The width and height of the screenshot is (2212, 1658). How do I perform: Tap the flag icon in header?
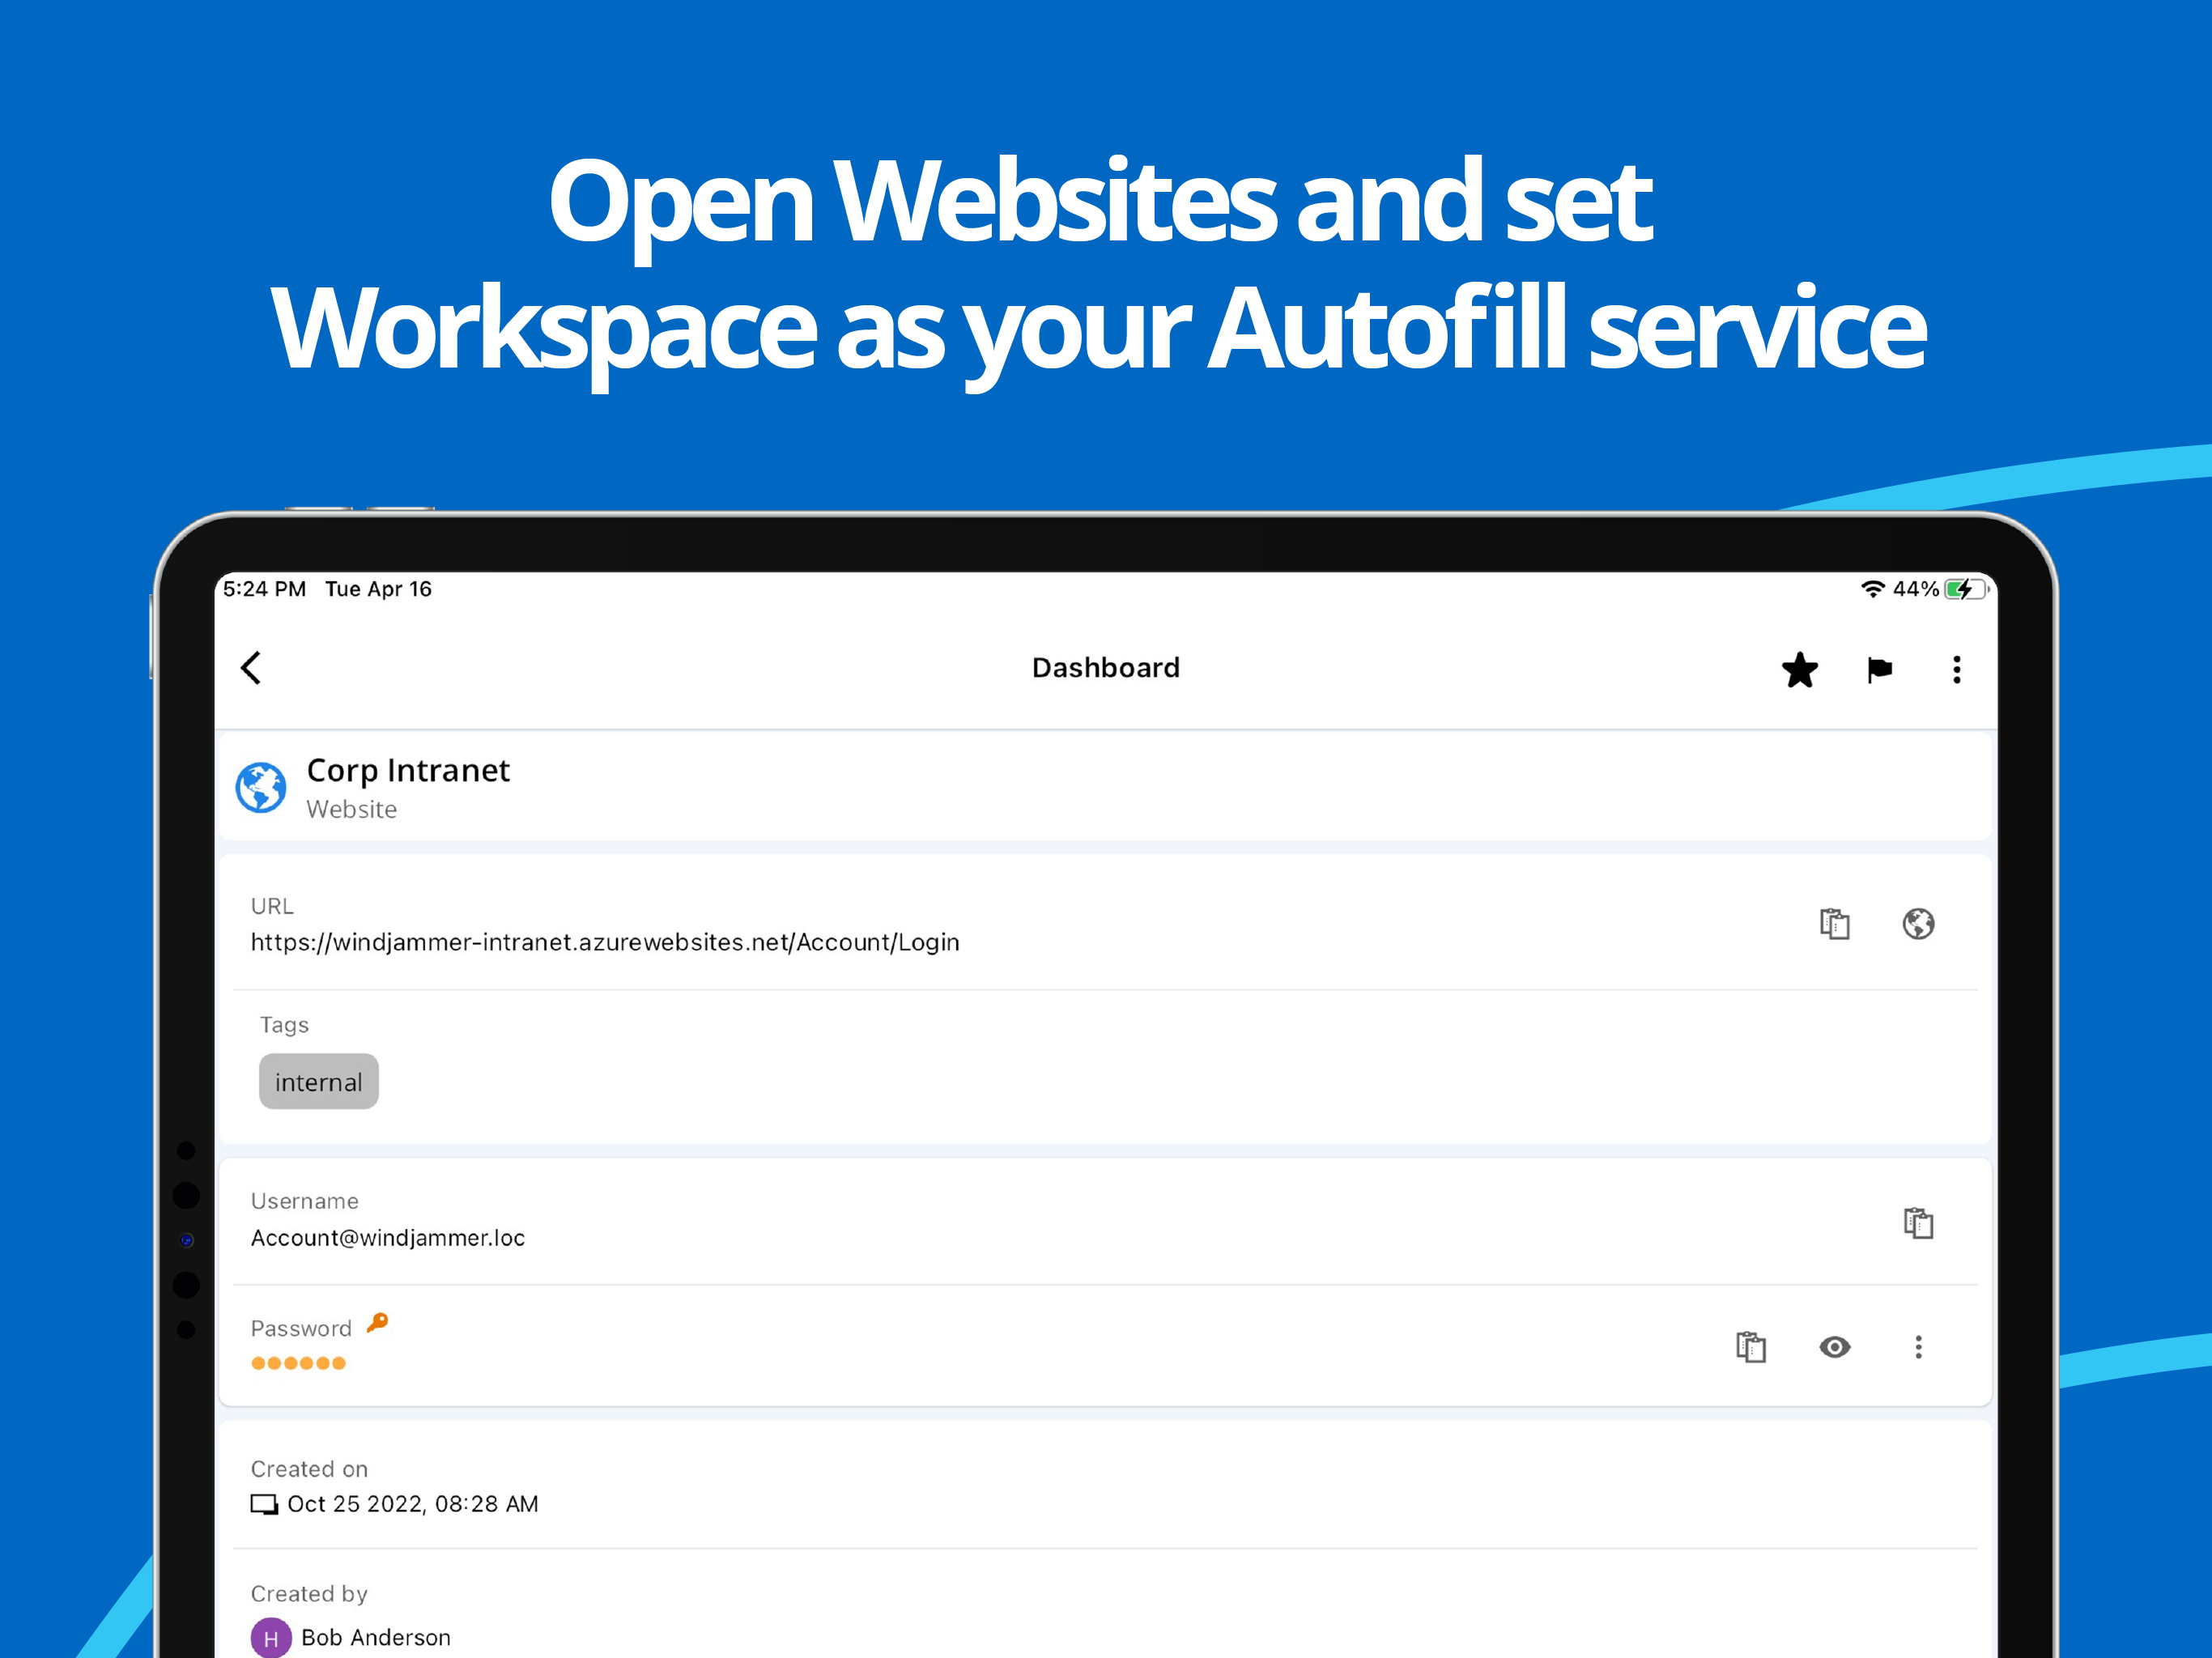click(1879, 670)
